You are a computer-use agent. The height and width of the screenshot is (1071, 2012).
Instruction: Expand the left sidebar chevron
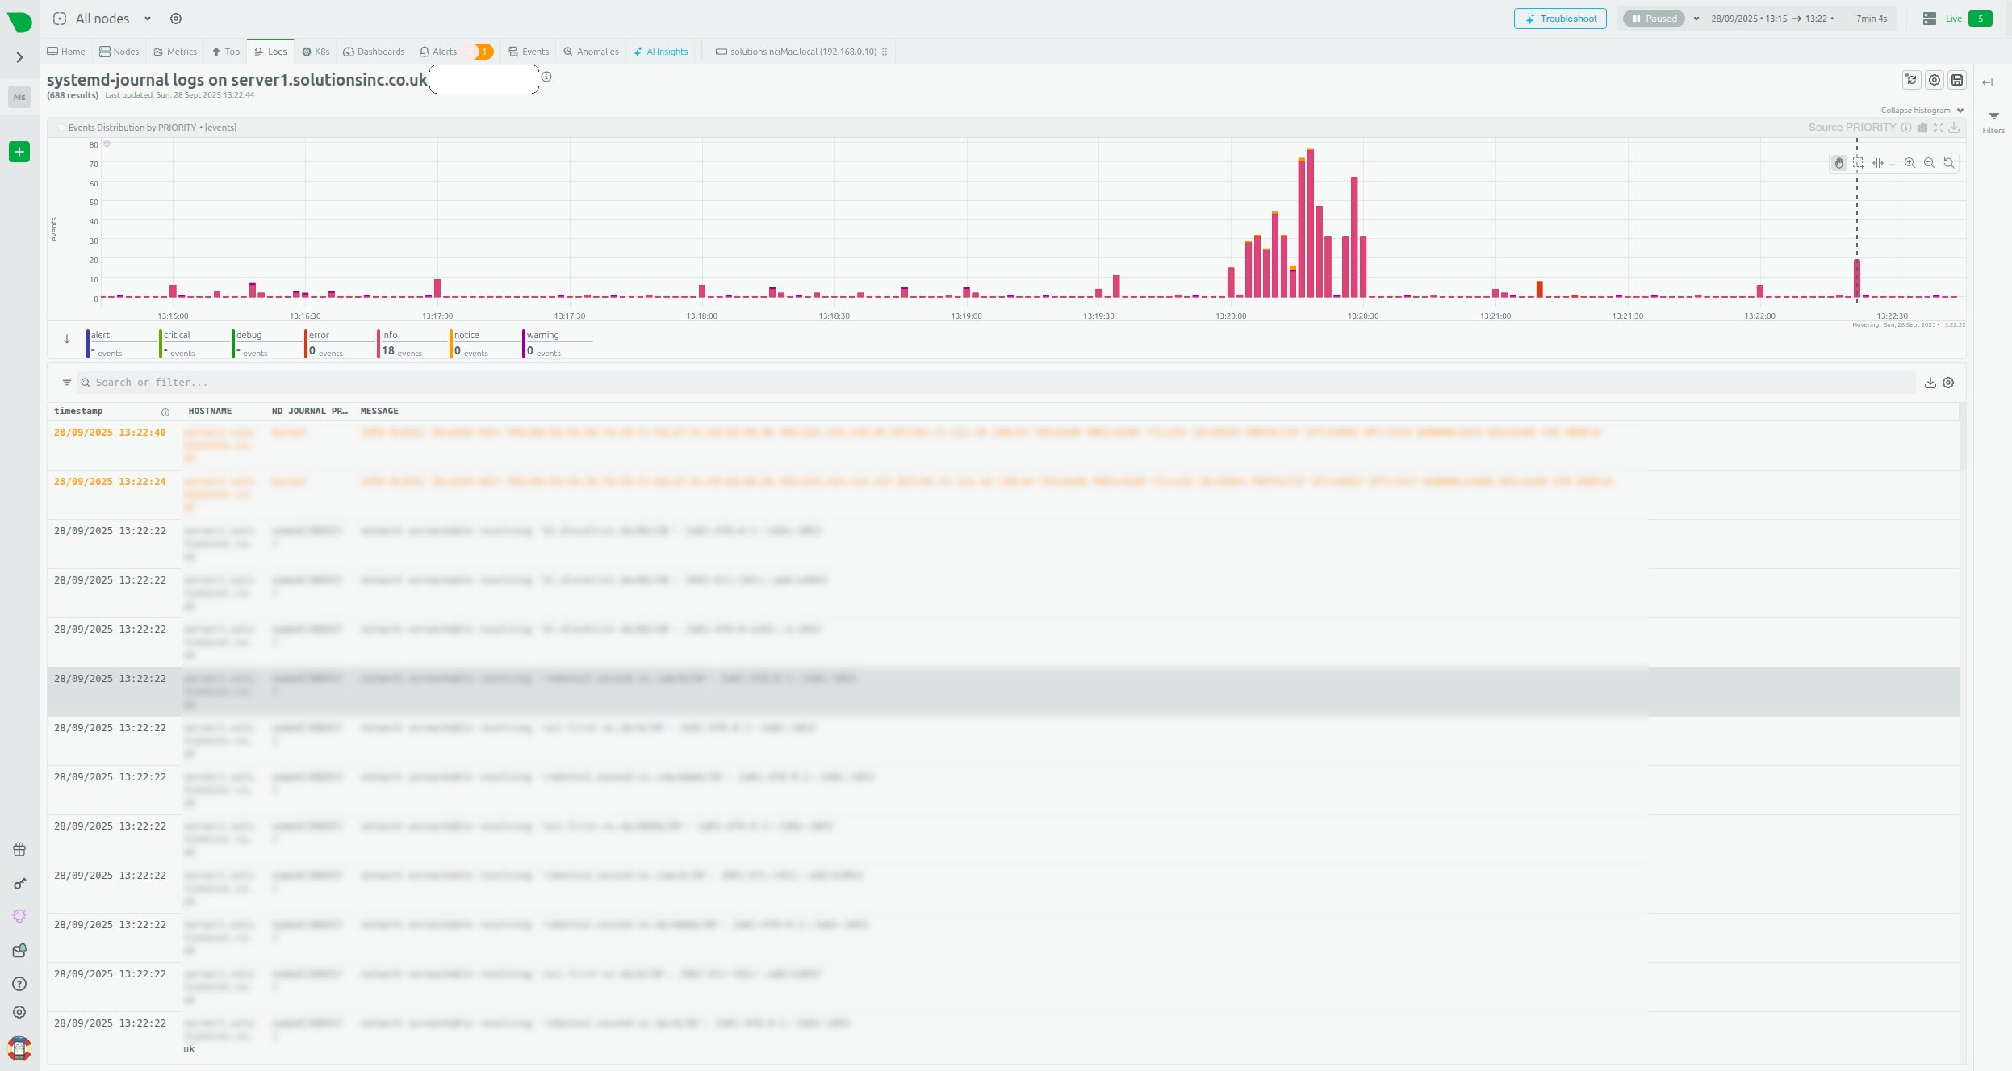[19, 57]
